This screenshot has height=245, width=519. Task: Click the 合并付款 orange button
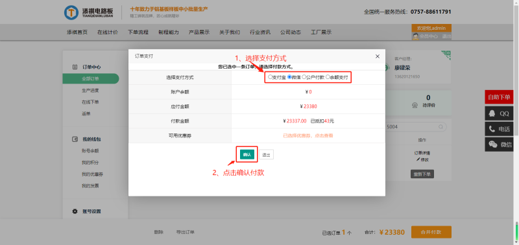pos(431,232)
